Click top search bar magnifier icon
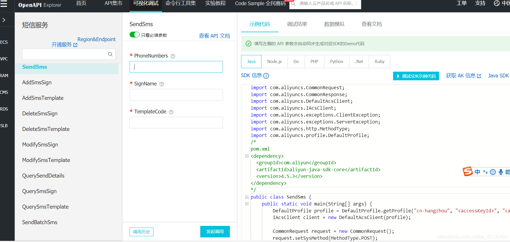Viewport: 510px width, 242px height. (x=293, y=4)
